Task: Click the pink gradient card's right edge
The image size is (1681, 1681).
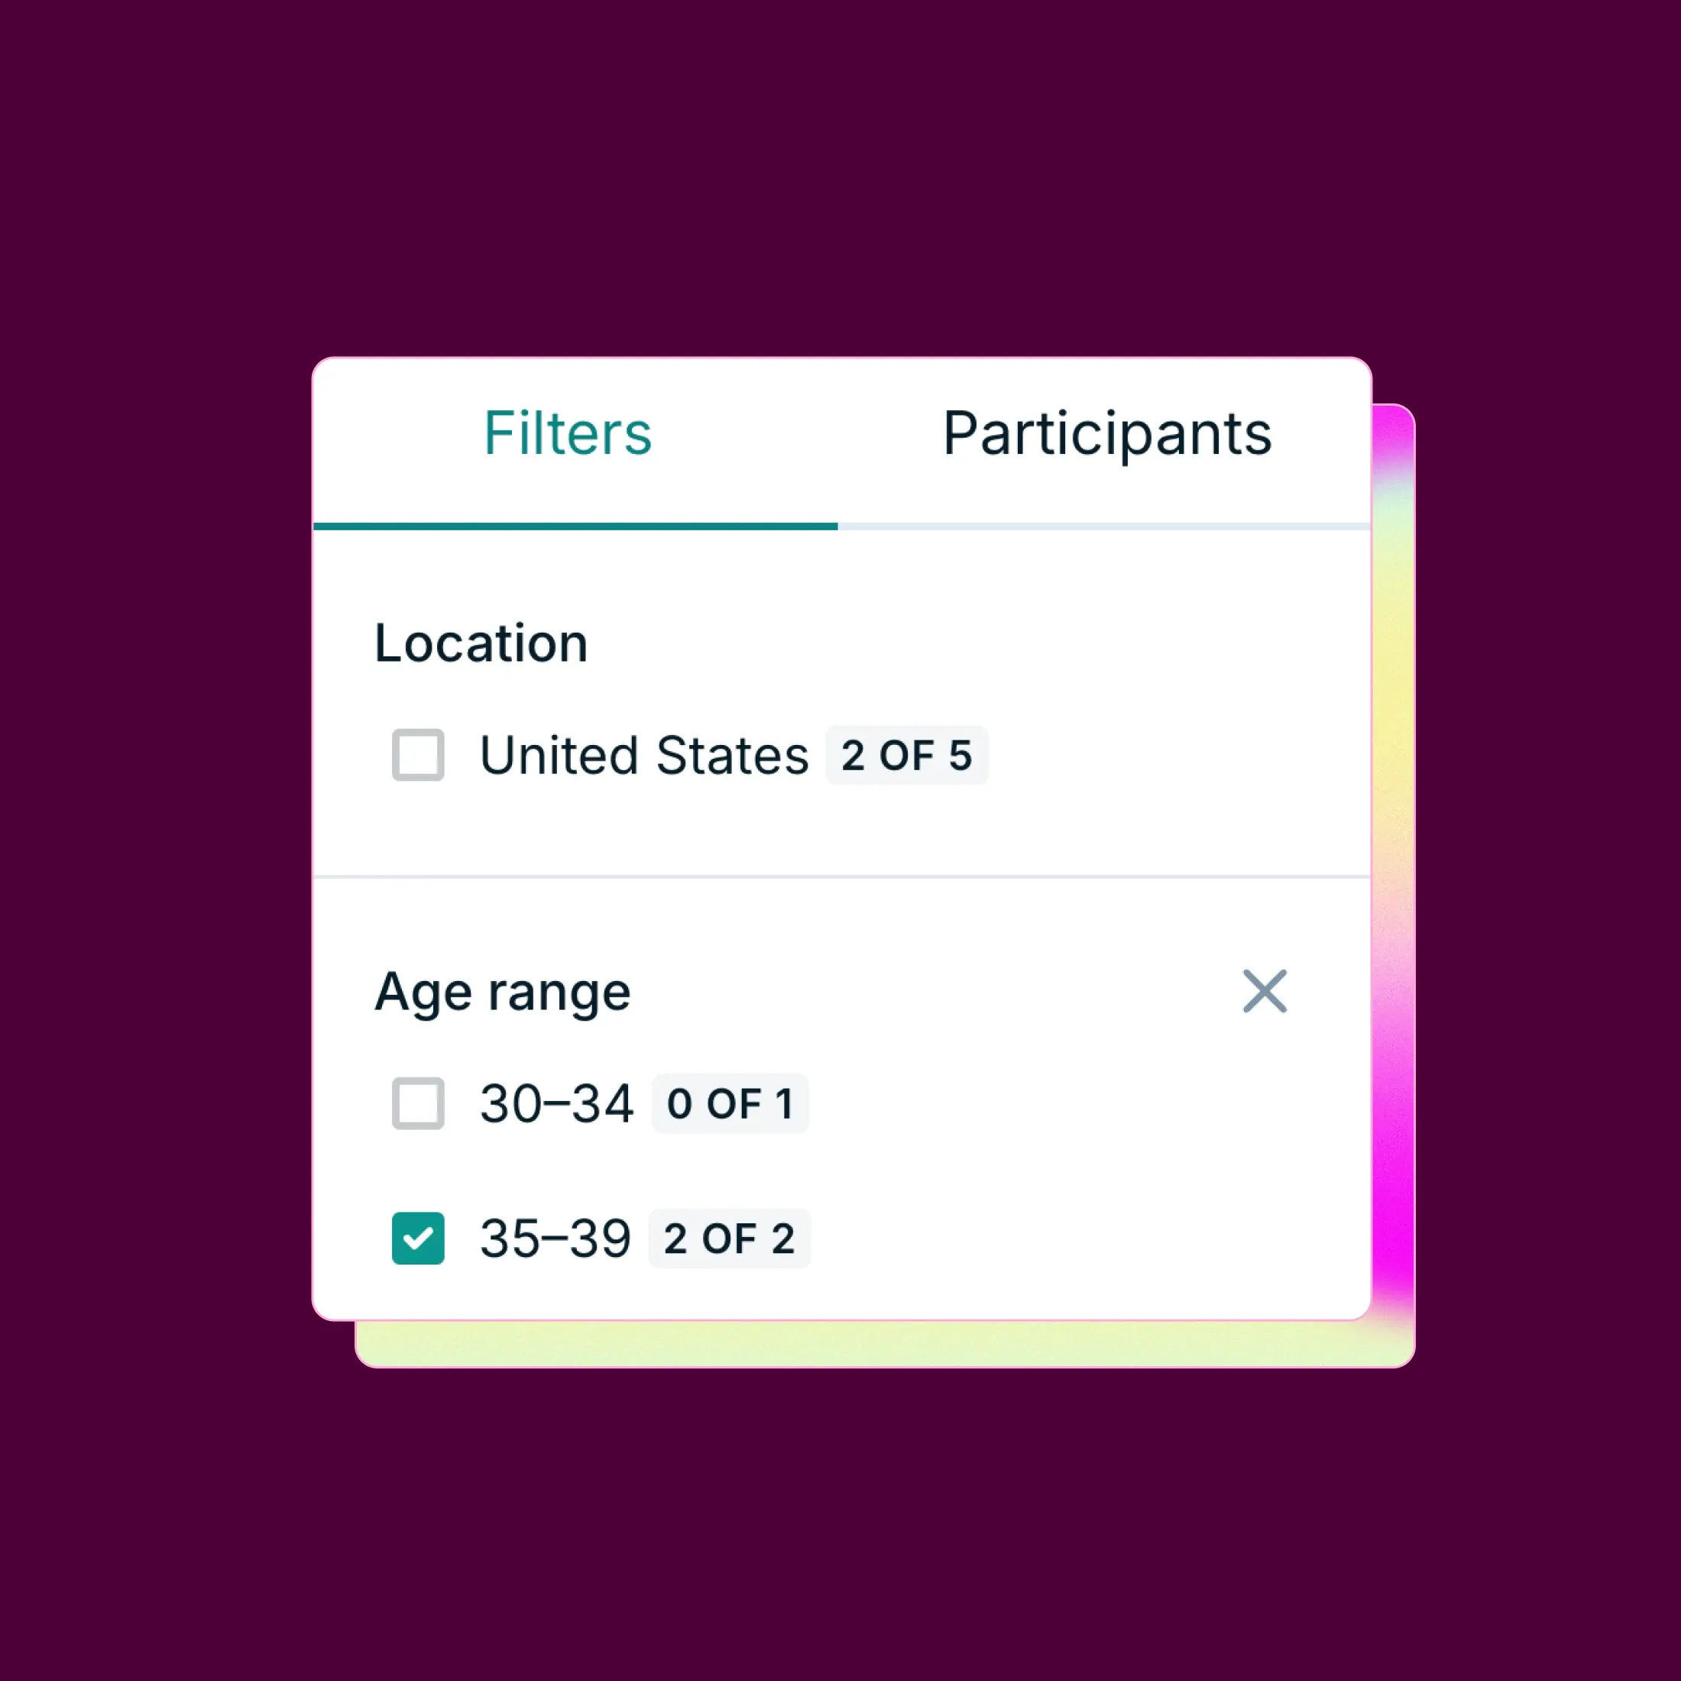Action: (x=1393, y=870)
